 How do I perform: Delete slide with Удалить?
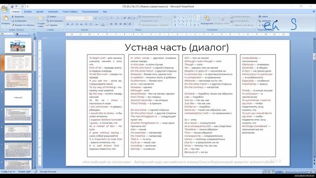[52, 25]
